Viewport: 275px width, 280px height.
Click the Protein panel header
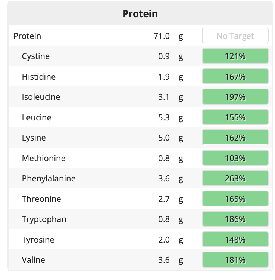140,14
